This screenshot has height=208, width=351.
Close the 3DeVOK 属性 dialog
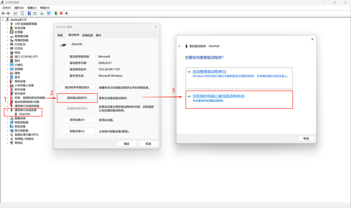coord(156,27)
